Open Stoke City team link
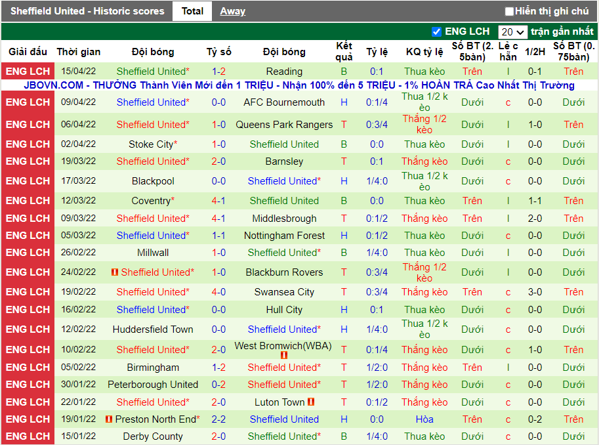 (151, 144)
